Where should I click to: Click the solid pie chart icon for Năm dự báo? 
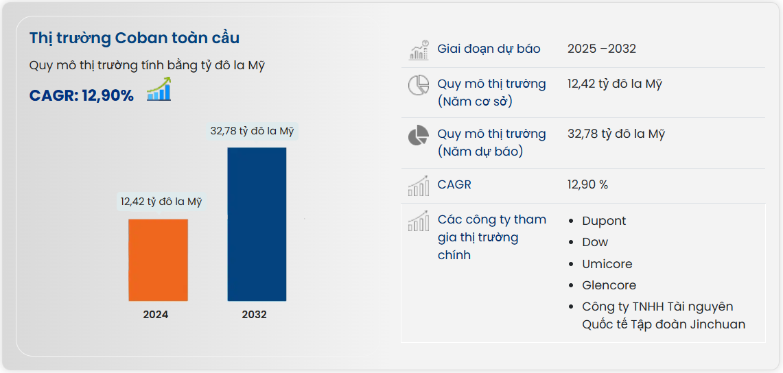(x=419, y=136)
